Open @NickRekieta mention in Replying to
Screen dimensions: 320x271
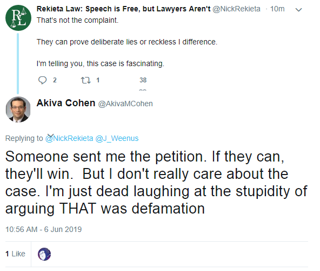(69, 138)
